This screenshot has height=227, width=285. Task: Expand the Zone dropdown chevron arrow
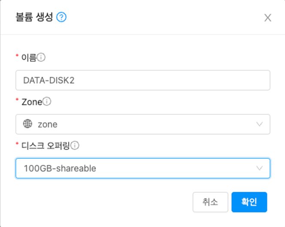point(259,124)
